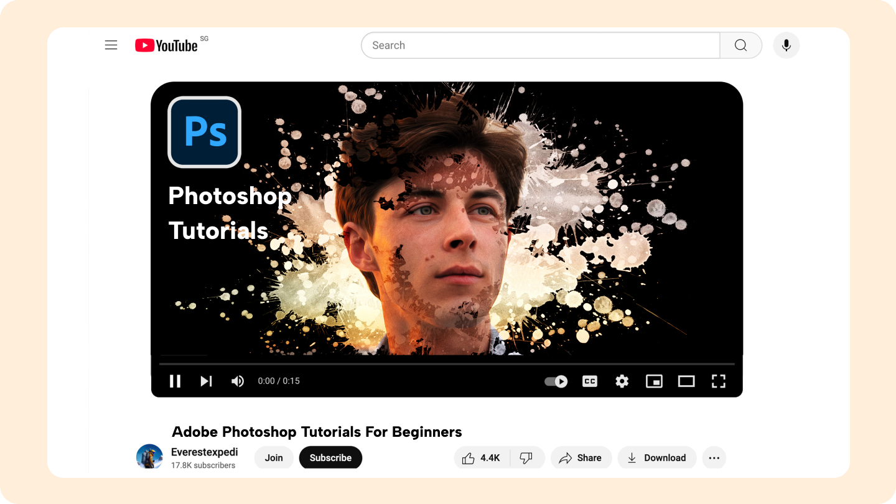
Task: Open the navigation hamburger menu
Action: click(111, 45)
